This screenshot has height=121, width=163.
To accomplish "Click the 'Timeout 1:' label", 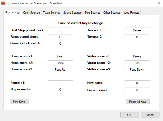I will [x=95, y=30].
